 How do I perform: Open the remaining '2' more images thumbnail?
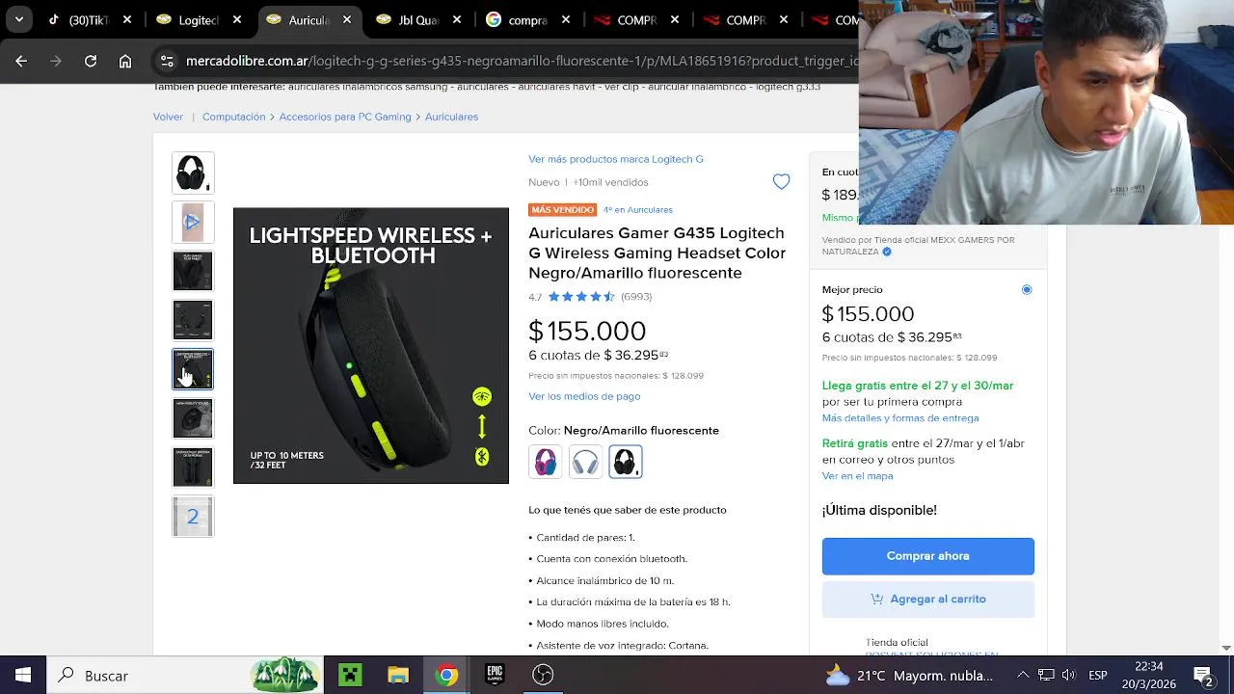tap(193, 517)
